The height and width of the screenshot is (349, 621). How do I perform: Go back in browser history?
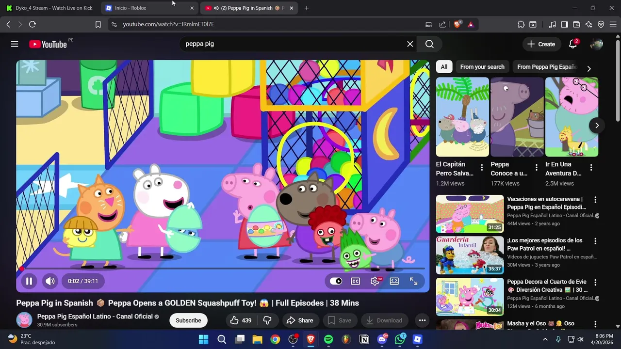point(8,24)
